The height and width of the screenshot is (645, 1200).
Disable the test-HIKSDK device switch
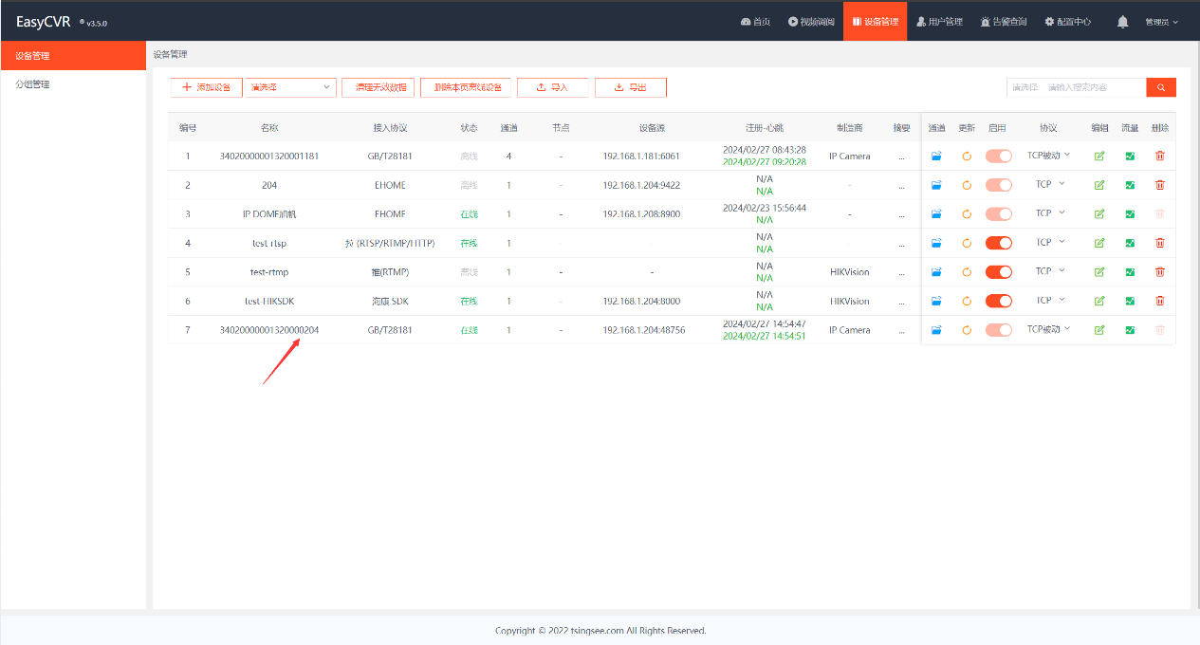pyautogui.click(x=999, y=301)
